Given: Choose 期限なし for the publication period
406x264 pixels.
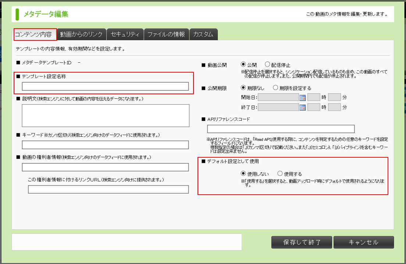Looking at the screenshot, I should click(243, 88).
